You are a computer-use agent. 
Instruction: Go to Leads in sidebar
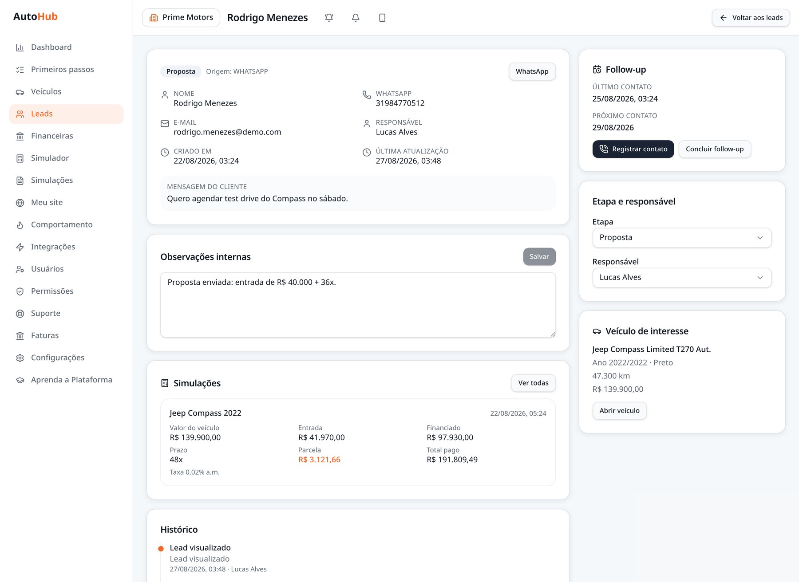(x=66, y=114)
